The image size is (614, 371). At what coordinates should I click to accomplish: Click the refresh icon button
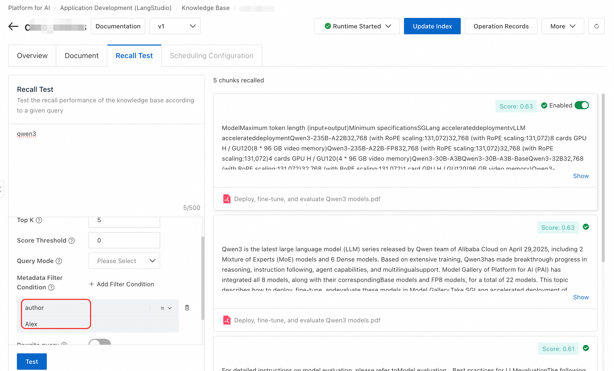click(596, 26)
